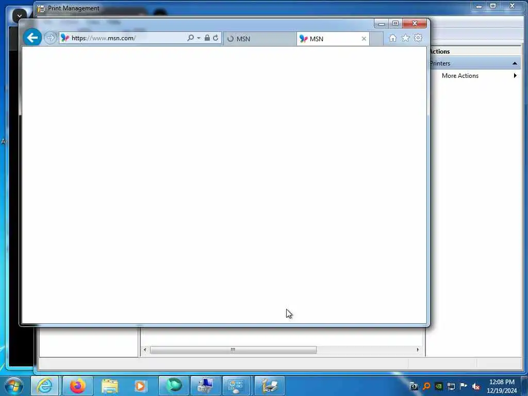Open the Action Center flag icon
The height and width of the screenshot is (396, 528).
pos(464,386)
